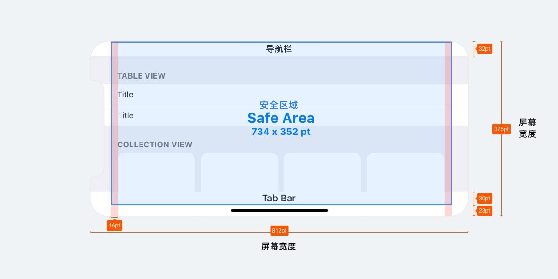Screen dimensions: 558x279
Task: Click the 734 x 352 pt dimensions text
Action: 281,132
